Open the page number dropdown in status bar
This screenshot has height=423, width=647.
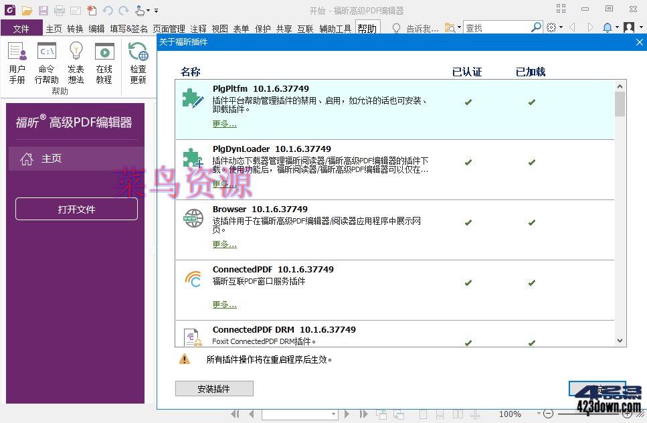[x=333, y=414]
